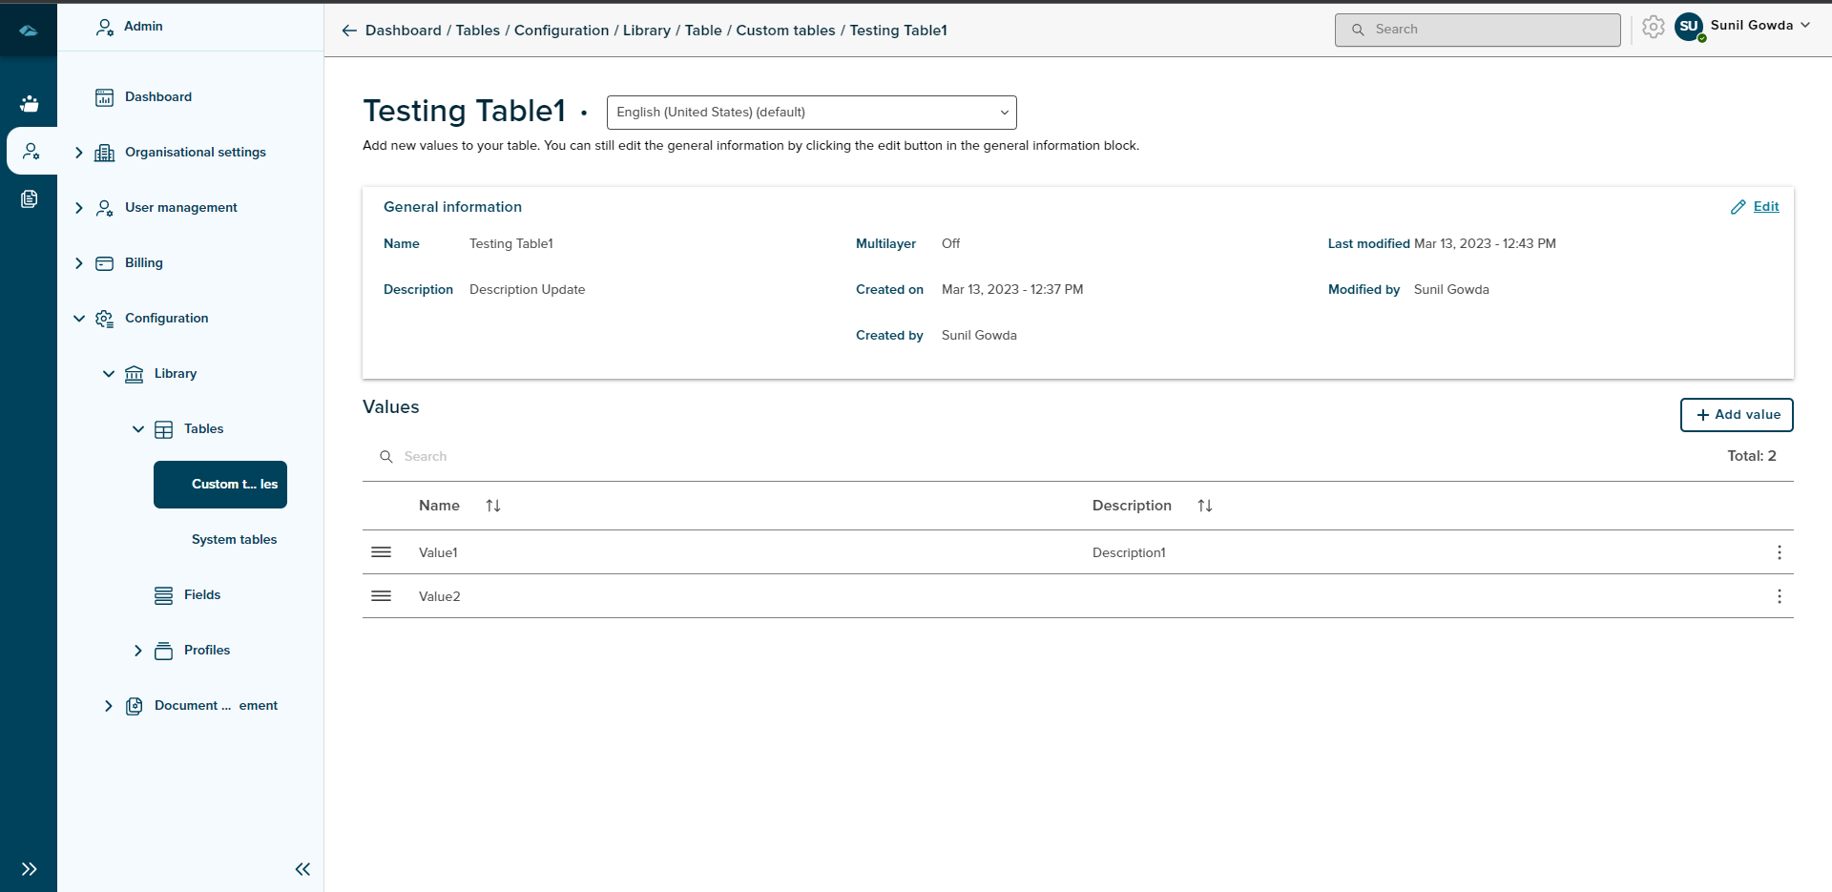Open the three-dot menu for Value2
The image size is (1832, 892).
[x=1779, y=596]
